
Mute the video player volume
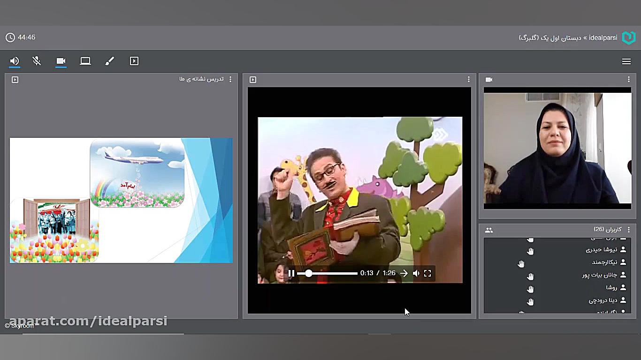[x=416, y=273]
